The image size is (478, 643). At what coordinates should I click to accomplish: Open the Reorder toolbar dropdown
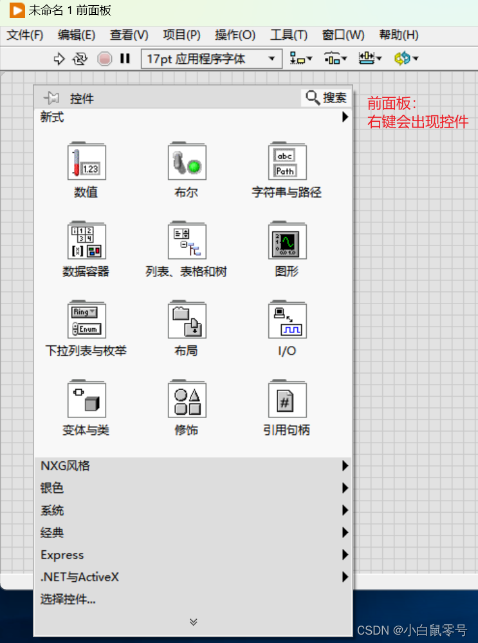click(x=406, y=59)
